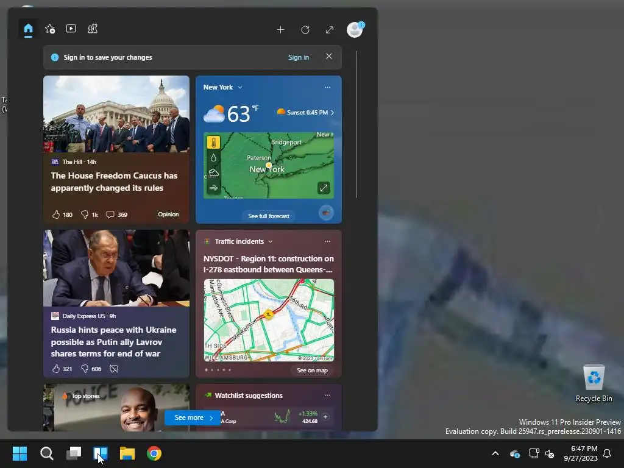Add a widget with plus icon
This screenshot has width=624, height=468.
click(x=280, y=29)
